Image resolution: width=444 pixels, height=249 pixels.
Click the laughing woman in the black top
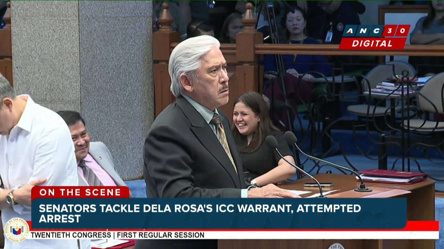260,138
